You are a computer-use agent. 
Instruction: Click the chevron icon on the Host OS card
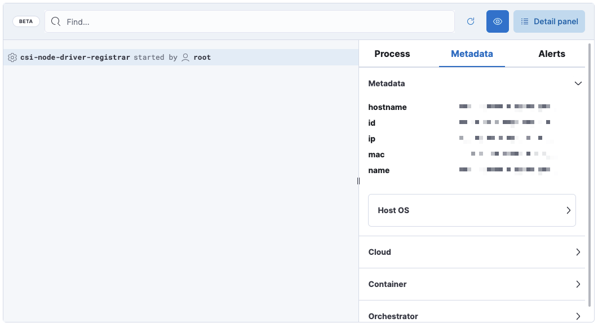[568, 210]
